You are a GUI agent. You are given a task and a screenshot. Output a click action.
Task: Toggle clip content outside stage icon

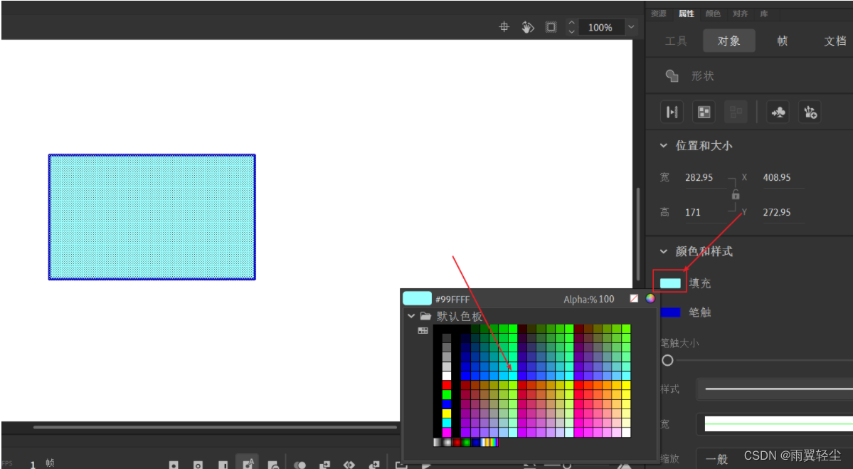pos(551,26)
